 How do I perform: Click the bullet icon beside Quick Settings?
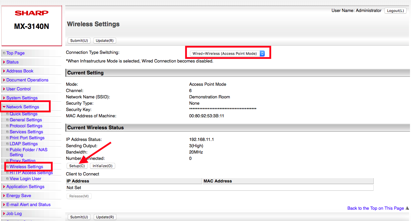[8, 114]
